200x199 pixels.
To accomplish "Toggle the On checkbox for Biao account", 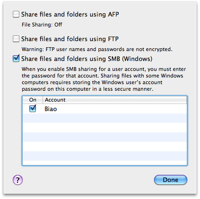I will 33,109.
